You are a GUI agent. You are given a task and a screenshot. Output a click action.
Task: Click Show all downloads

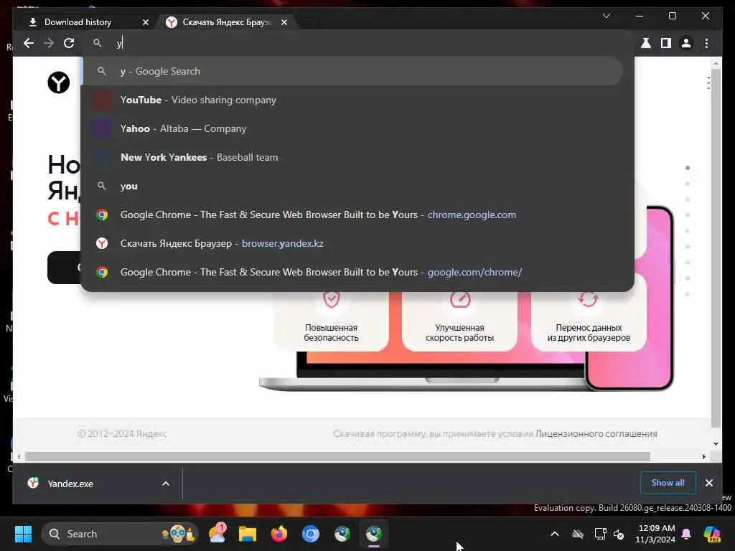point(668,483)
